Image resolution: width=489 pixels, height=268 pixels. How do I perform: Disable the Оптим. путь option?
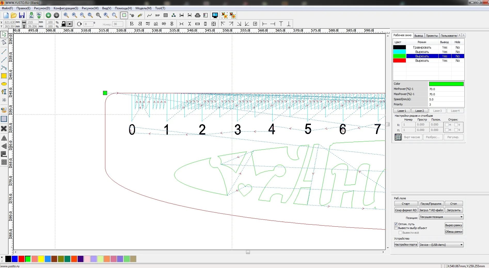click(396, 224)
